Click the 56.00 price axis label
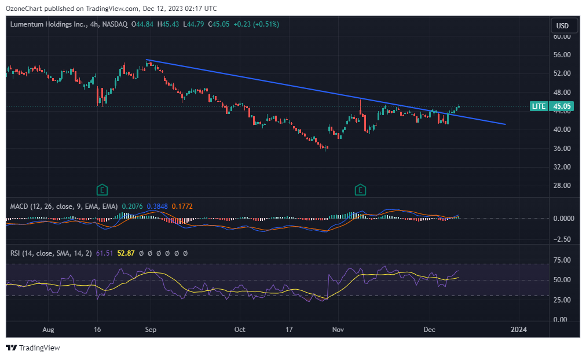Viewport: 586px width, 358px height. tap(562, 55)
